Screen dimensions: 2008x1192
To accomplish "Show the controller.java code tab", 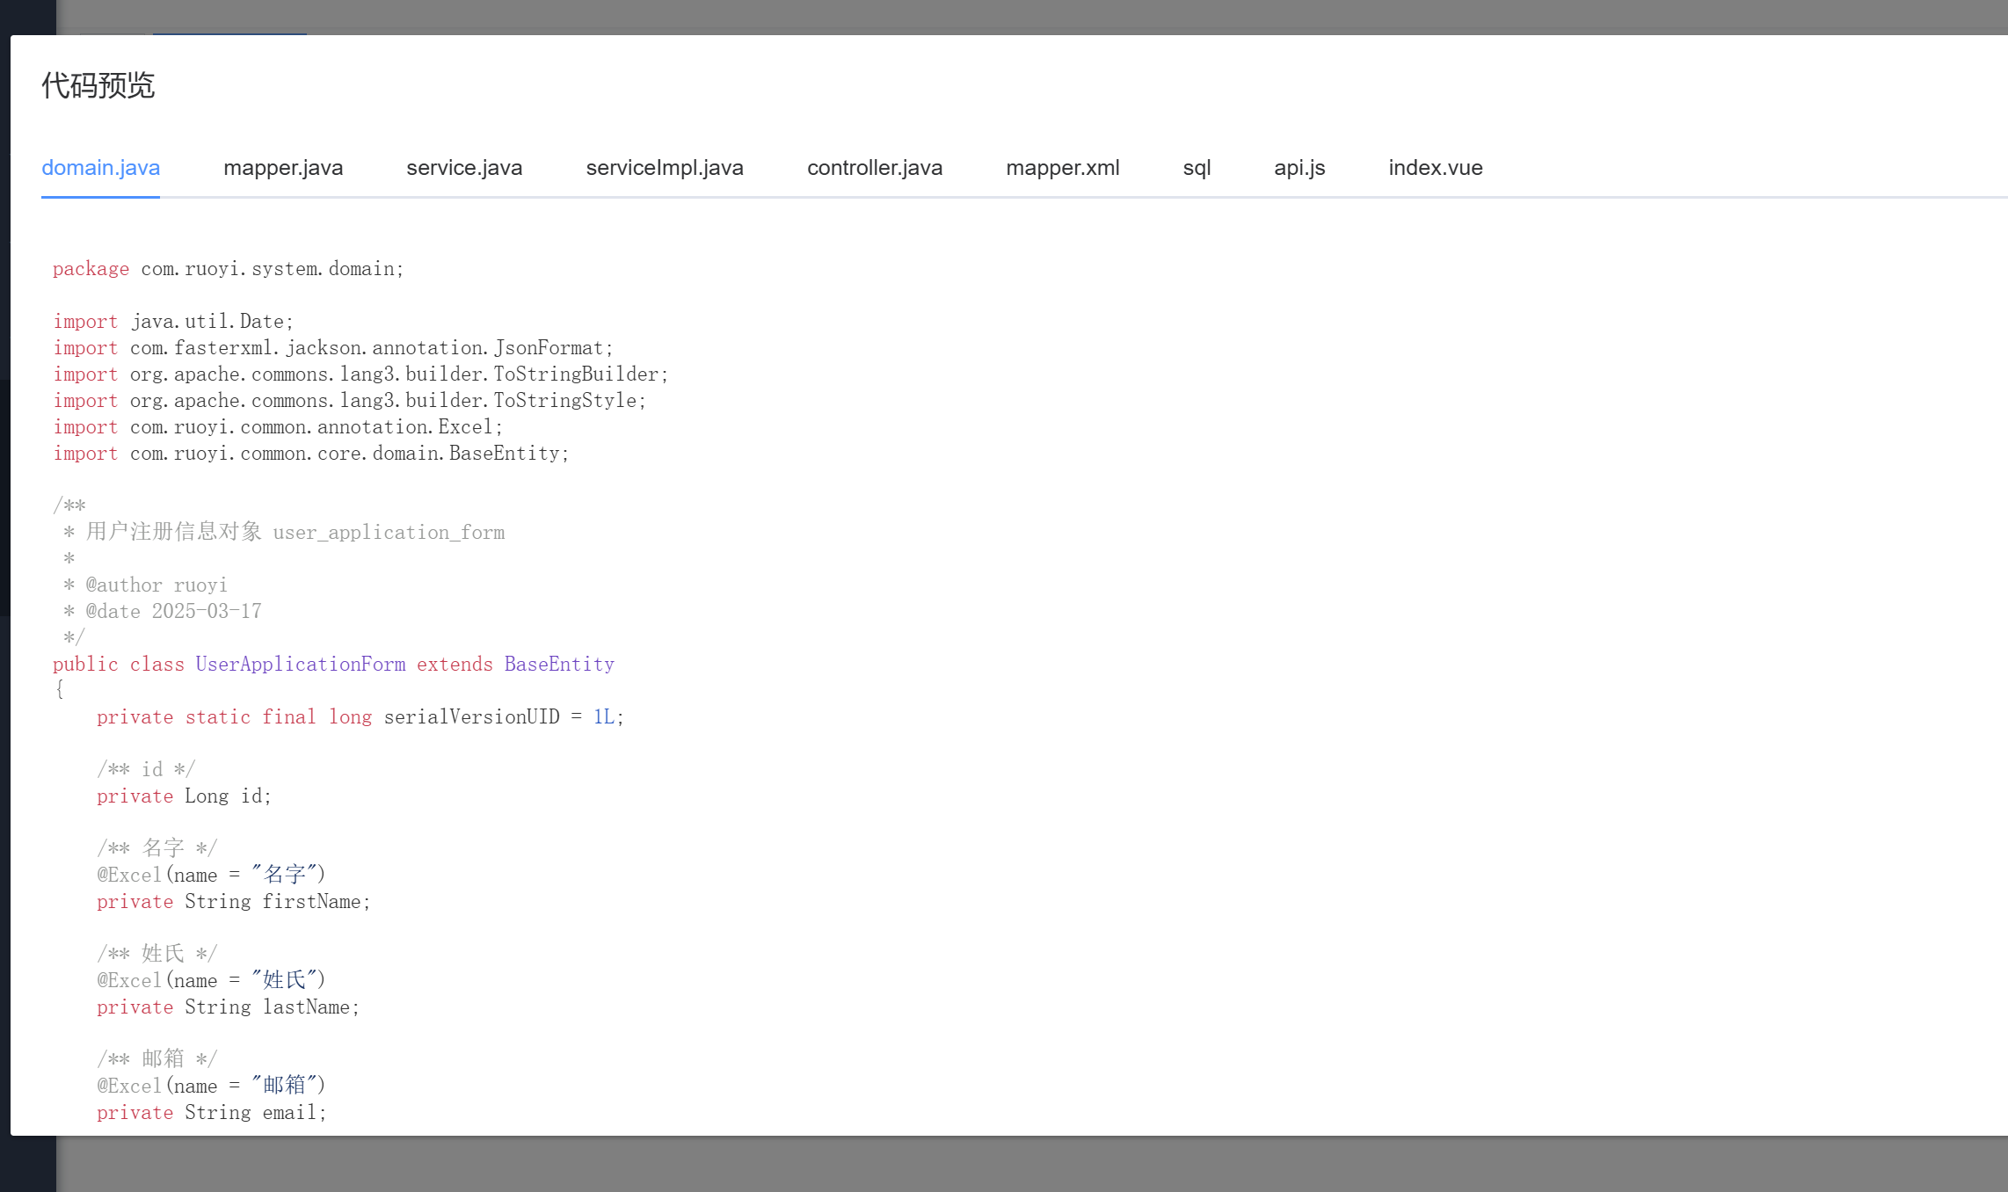I will coord(875,168).
